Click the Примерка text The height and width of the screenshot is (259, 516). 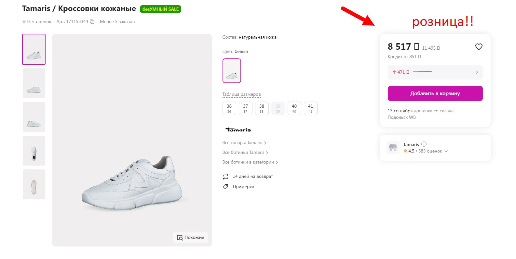243,187
